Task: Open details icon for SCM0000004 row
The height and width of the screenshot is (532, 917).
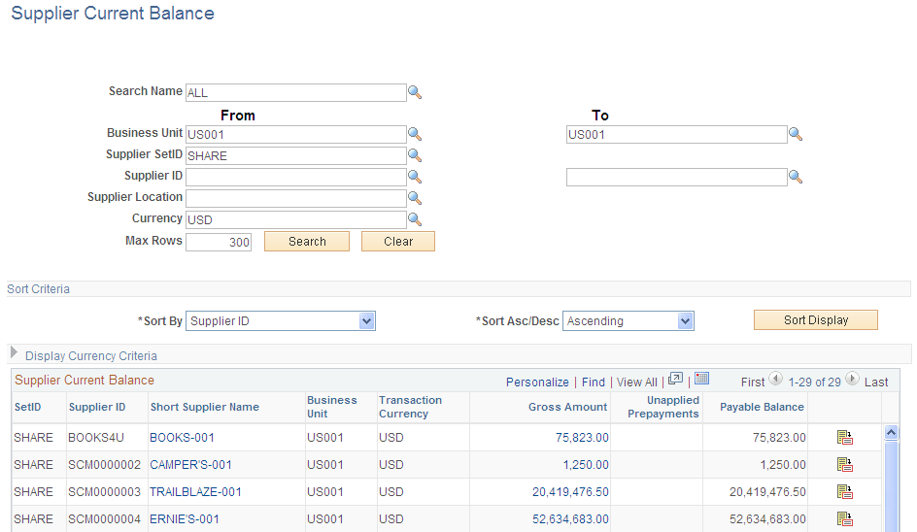Action: [845, 519]
